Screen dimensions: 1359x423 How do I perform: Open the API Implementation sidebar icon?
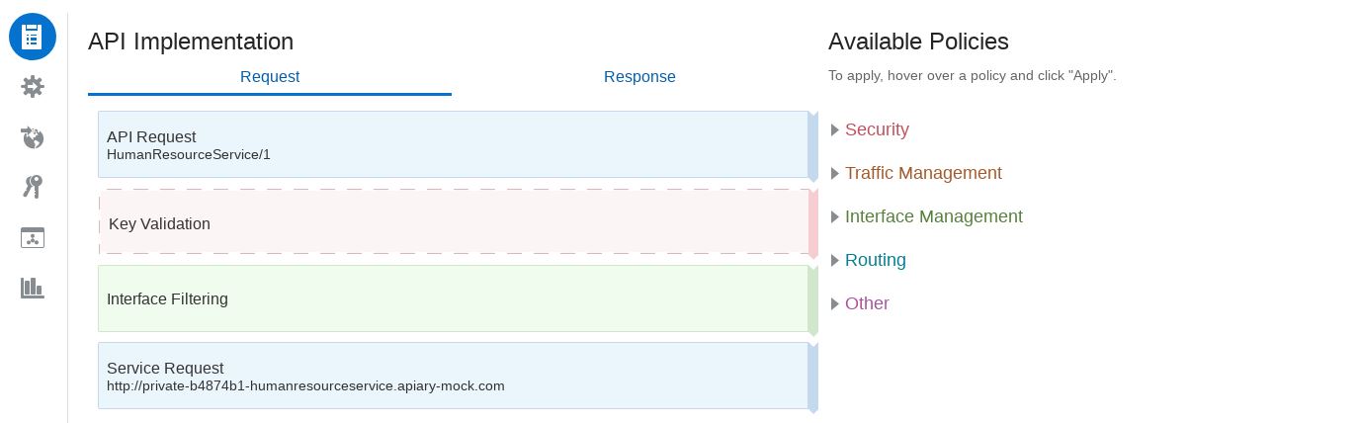(x=33, y=37)
